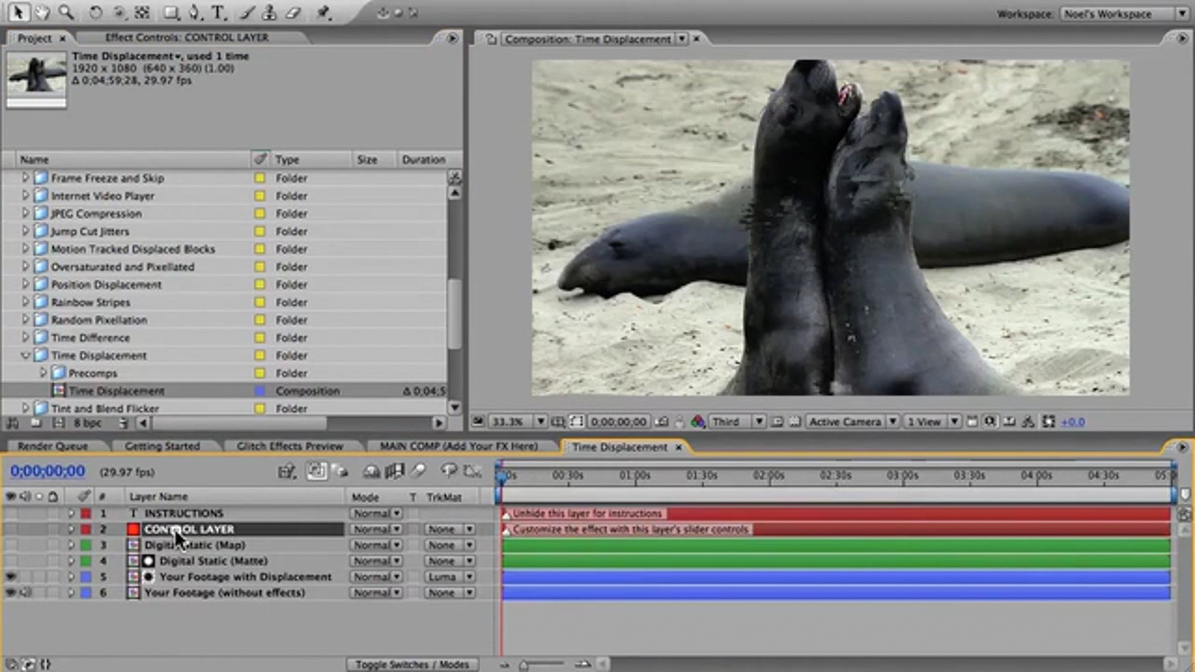
Task: Toggle visibility of Your Footage (without effects) layer
Action: click(10, 593)
